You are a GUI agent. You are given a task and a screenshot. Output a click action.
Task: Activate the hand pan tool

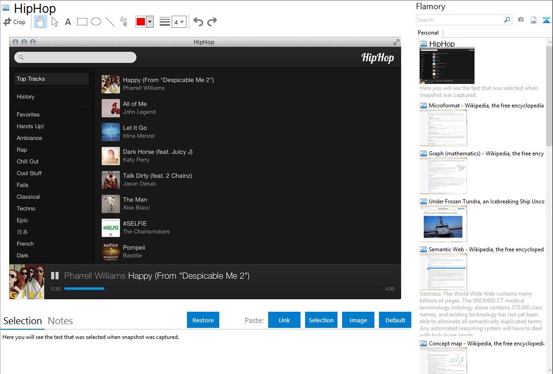40,22
